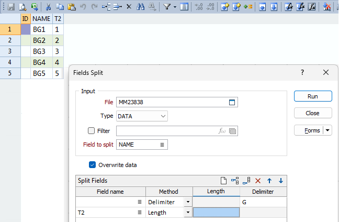Delete selected row with red X in Split Fields
Screen dimensions: 339x222
pos(258,181)
